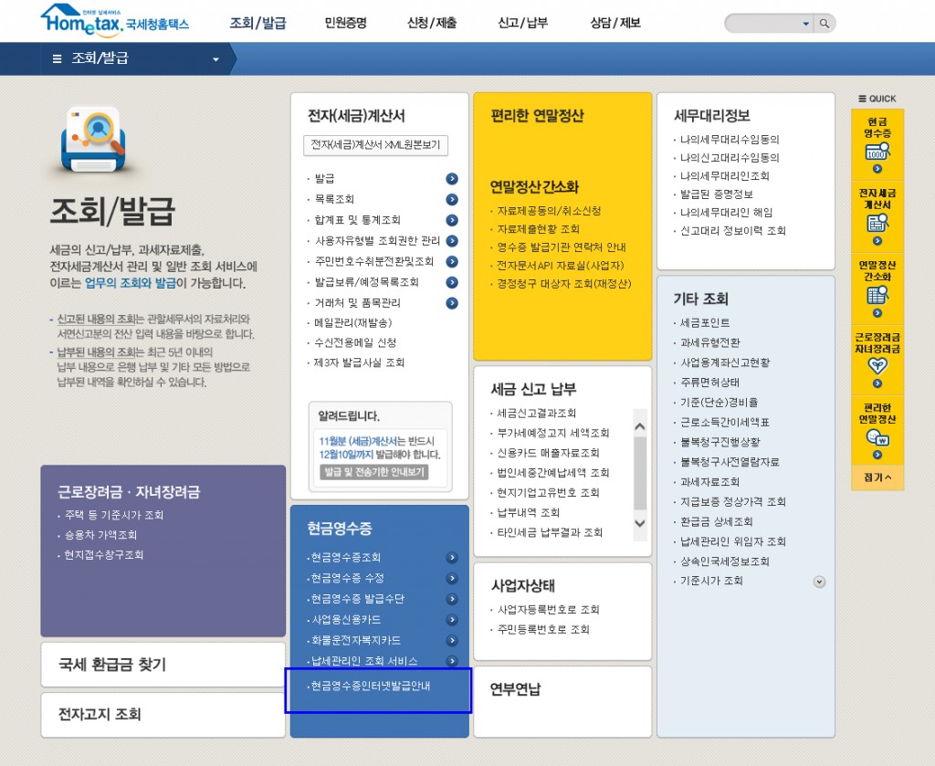The width and height of the screenshot is (935, 766).
Task: Click arrow icon next to 목록조회
Action: (x=452, y=199)
